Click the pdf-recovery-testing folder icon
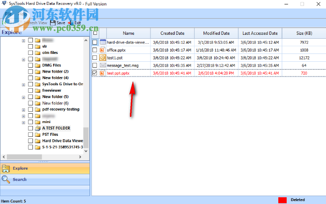 (38, 109)
